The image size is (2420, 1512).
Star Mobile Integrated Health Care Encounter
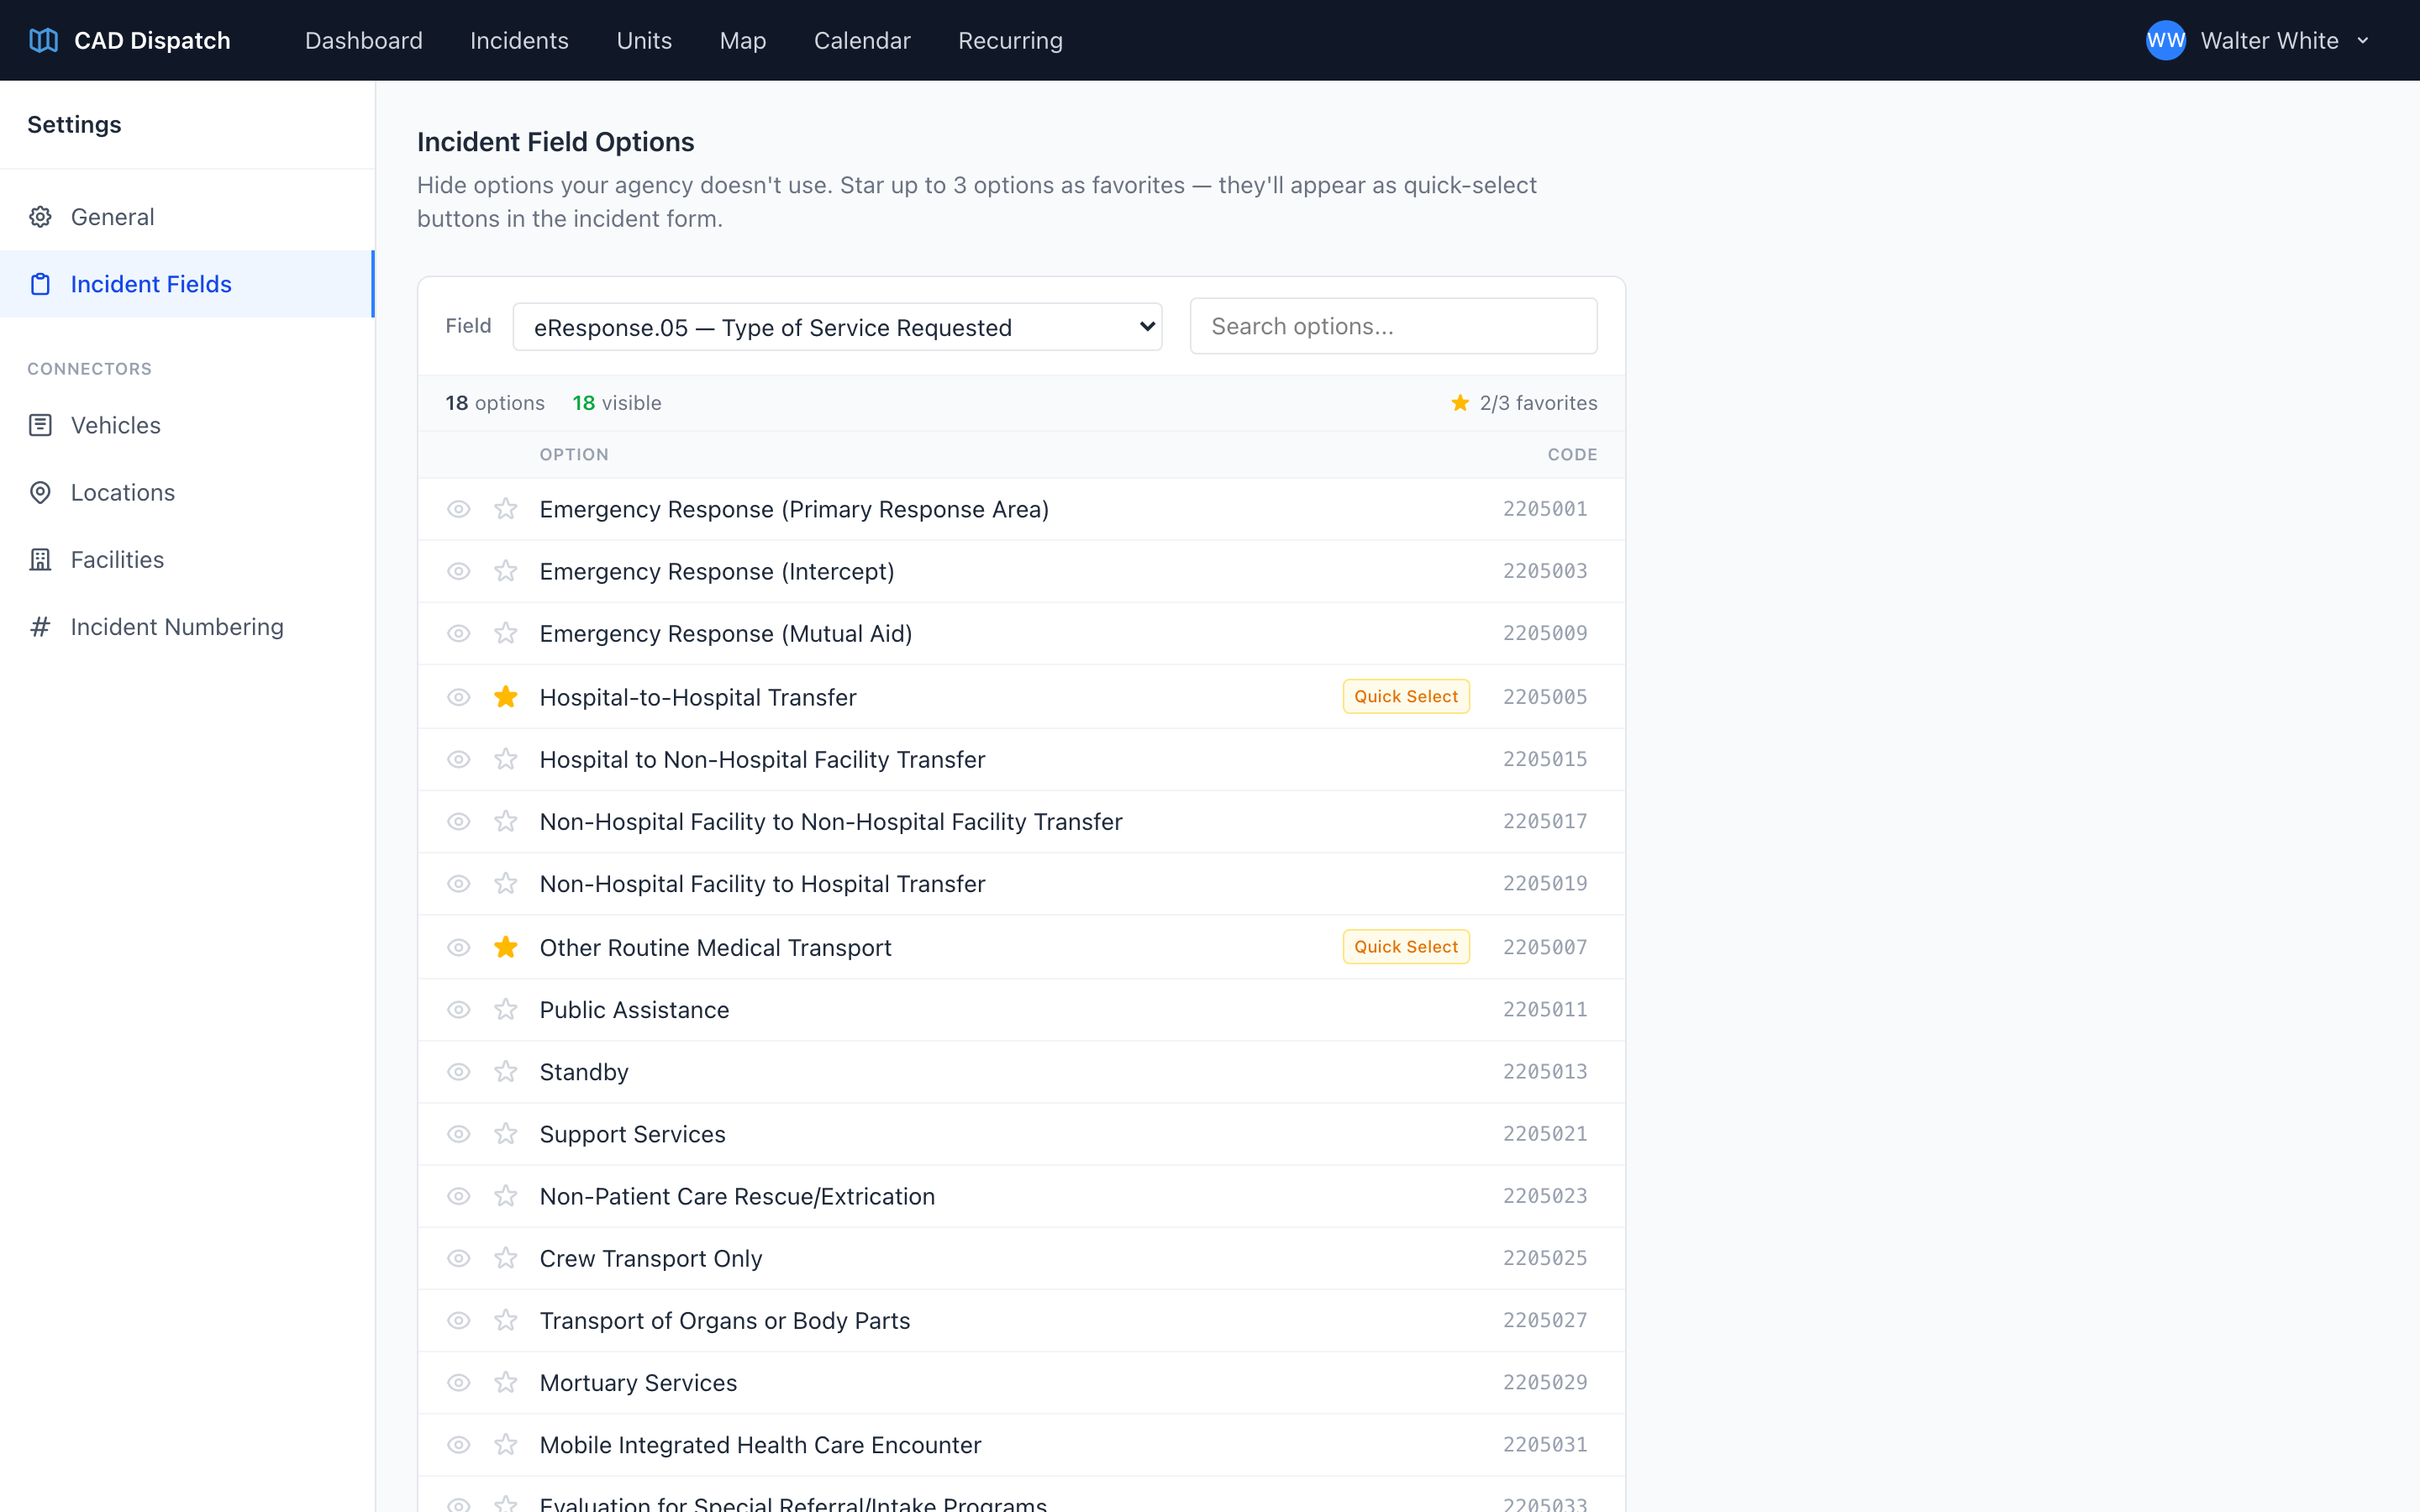(x=506, y=1444)
